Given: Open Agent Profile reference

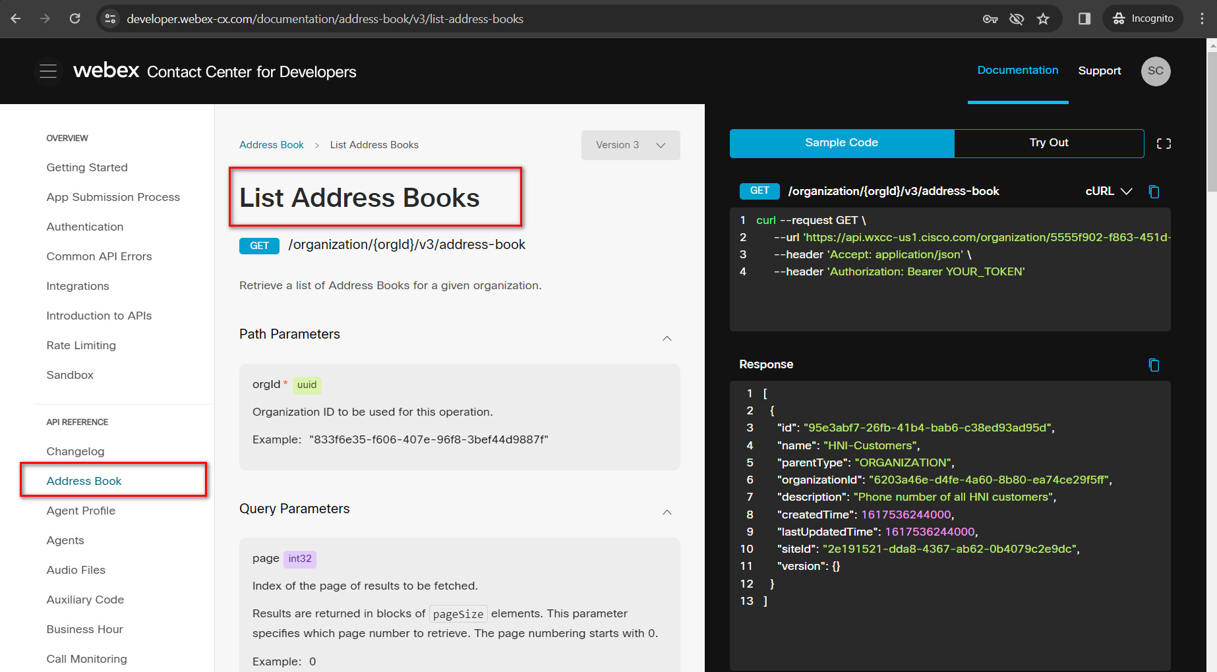Looking at the screenshot, I should [80, 511].
